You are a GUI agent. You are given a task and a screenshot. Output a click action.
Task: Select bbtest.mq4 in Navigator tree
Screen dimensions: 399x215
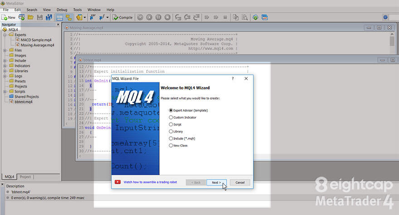coord(24,102)
